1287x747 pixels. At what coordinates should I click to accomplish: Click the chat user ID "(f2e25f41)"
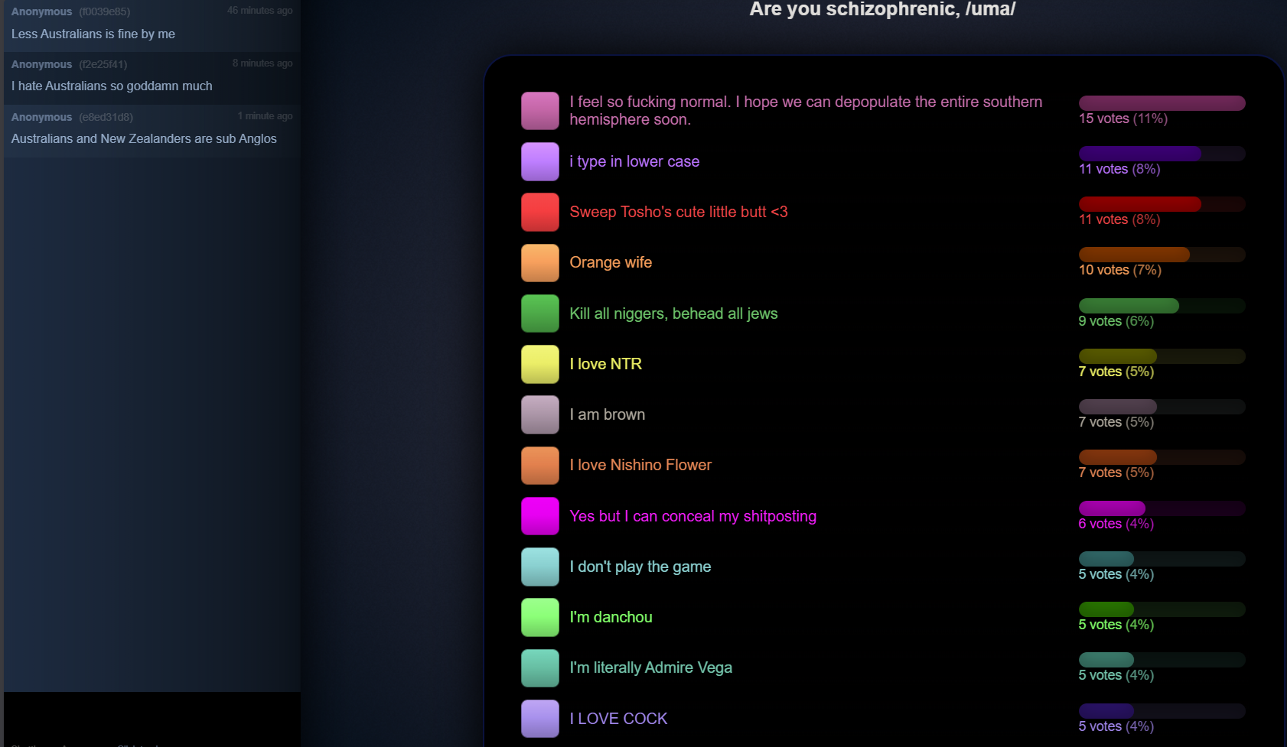[103, 64]
